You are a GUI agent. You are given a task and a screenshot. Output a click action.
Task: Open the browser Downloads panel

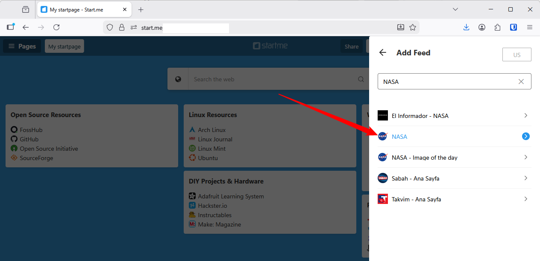(466, 27)
